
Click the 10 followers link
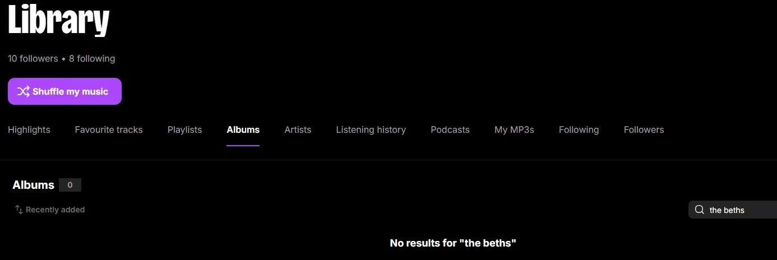[33, 58]
